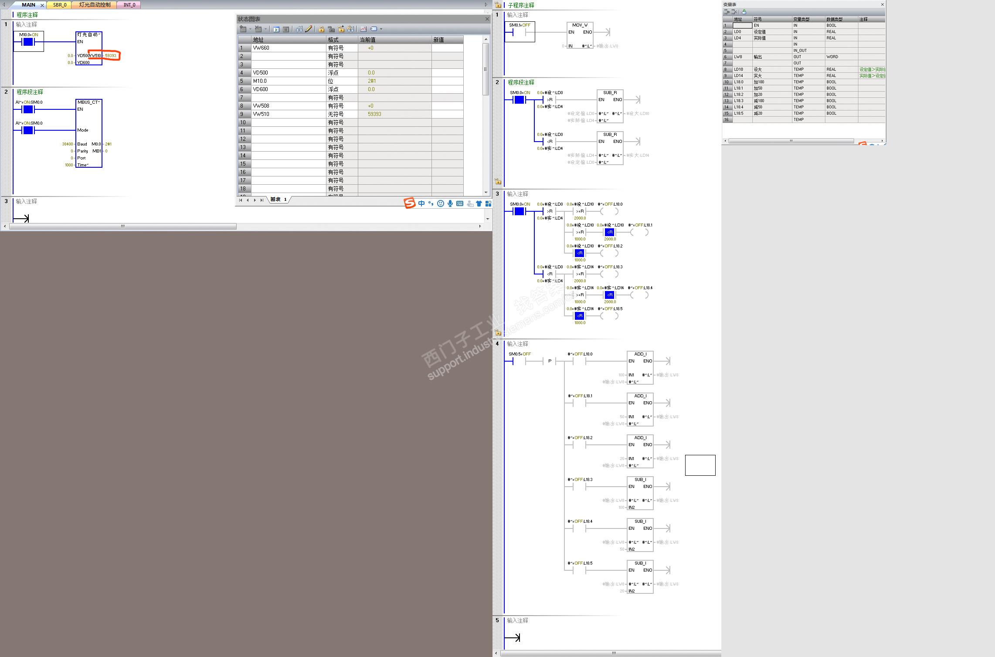
Task: Click the eyeglasses single-read icon
Action: click(299, 29)
